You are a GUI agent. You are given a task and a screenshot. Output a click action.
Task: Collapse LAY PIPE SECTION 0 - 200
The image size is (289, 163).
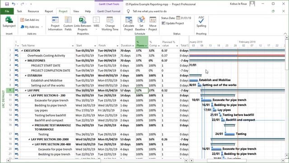pos(29,96)
